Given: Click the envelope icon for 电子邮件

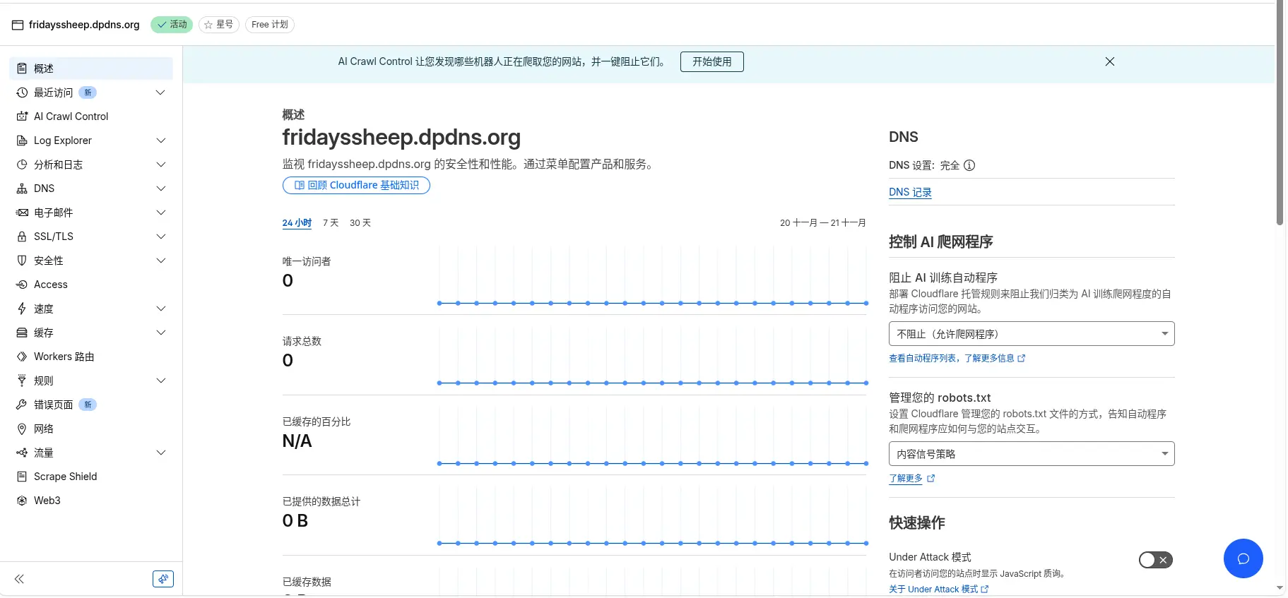Looking at the screenshot, I should click(22, 213).
